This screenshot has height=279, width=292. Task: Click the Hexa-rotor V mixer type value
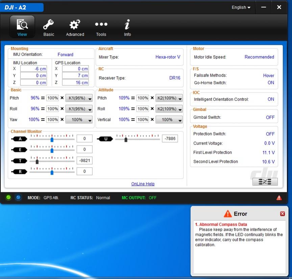click(168, 57)
